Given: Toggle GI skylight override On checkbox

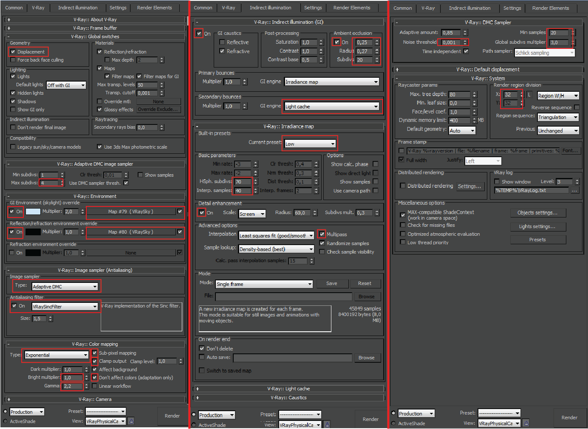Looking at the screenshot, I should pos(12,211).
